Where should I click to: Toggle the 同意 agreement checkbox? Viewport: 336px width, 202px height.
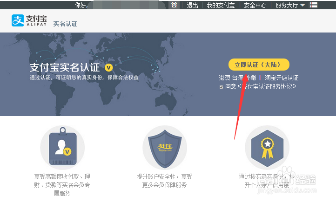[222, 87]
